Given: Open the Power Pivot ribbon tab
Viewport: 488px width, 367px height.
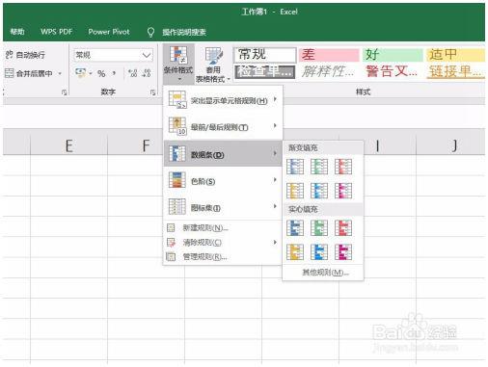Looking at the screenshot, I should point(109,32).
